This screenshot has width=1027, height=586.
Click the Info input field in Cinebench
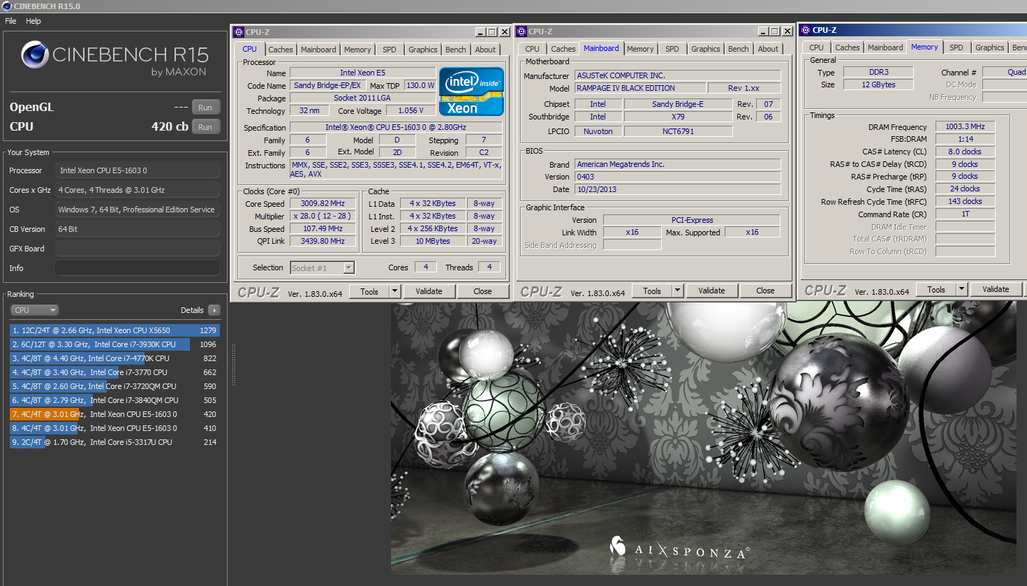click(x=138, y=268)
